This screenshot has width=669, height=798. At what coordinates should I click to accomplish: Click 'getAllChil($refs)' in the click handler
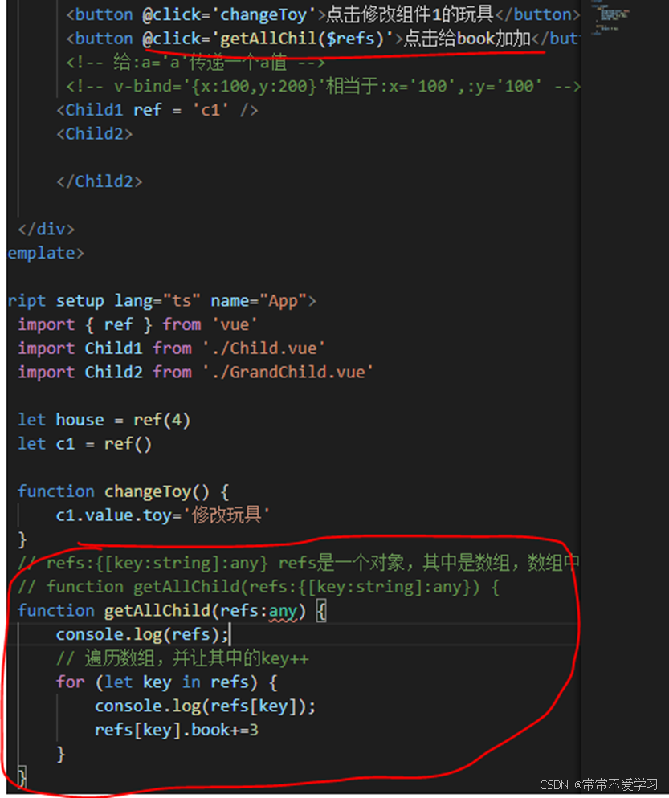pyautogui.click(x=301, y=39)
